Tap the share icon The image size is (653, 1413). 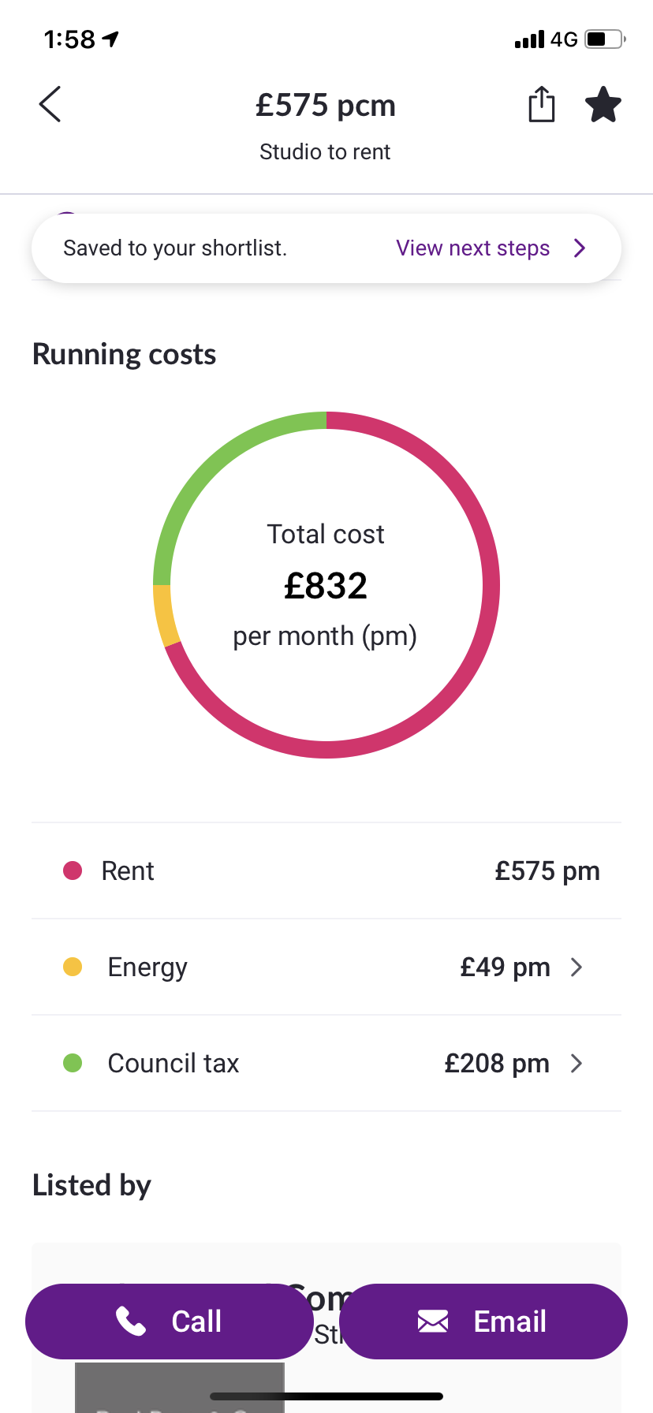(x=541, y=104)
